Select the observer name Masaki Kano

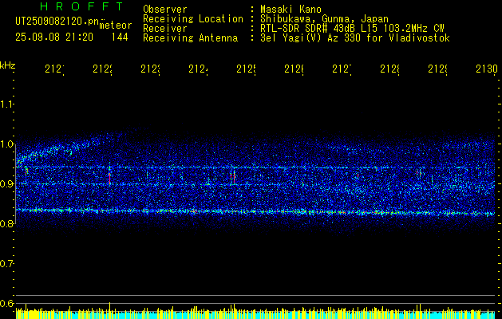(291, 9)
